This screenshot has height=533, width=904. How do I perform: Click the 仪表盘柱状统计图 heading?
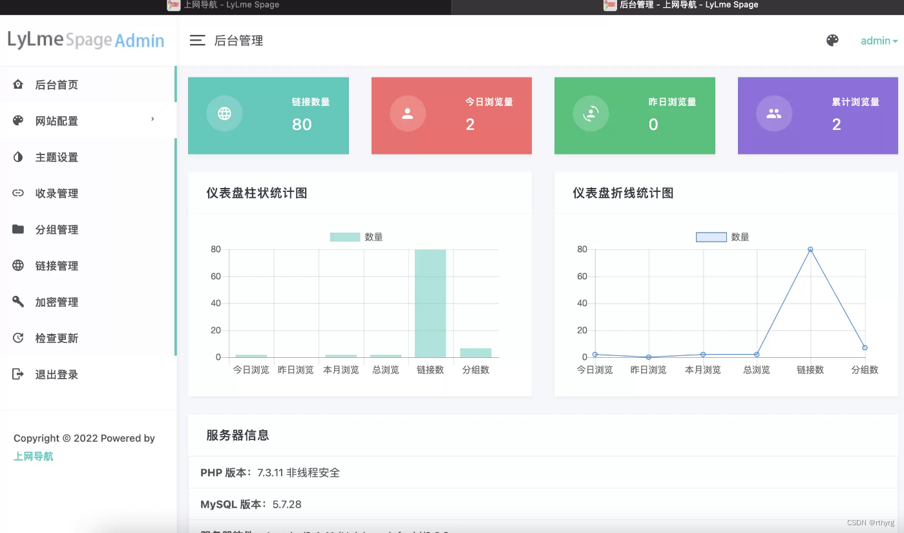pyautogui.click(x=257, y=193)
